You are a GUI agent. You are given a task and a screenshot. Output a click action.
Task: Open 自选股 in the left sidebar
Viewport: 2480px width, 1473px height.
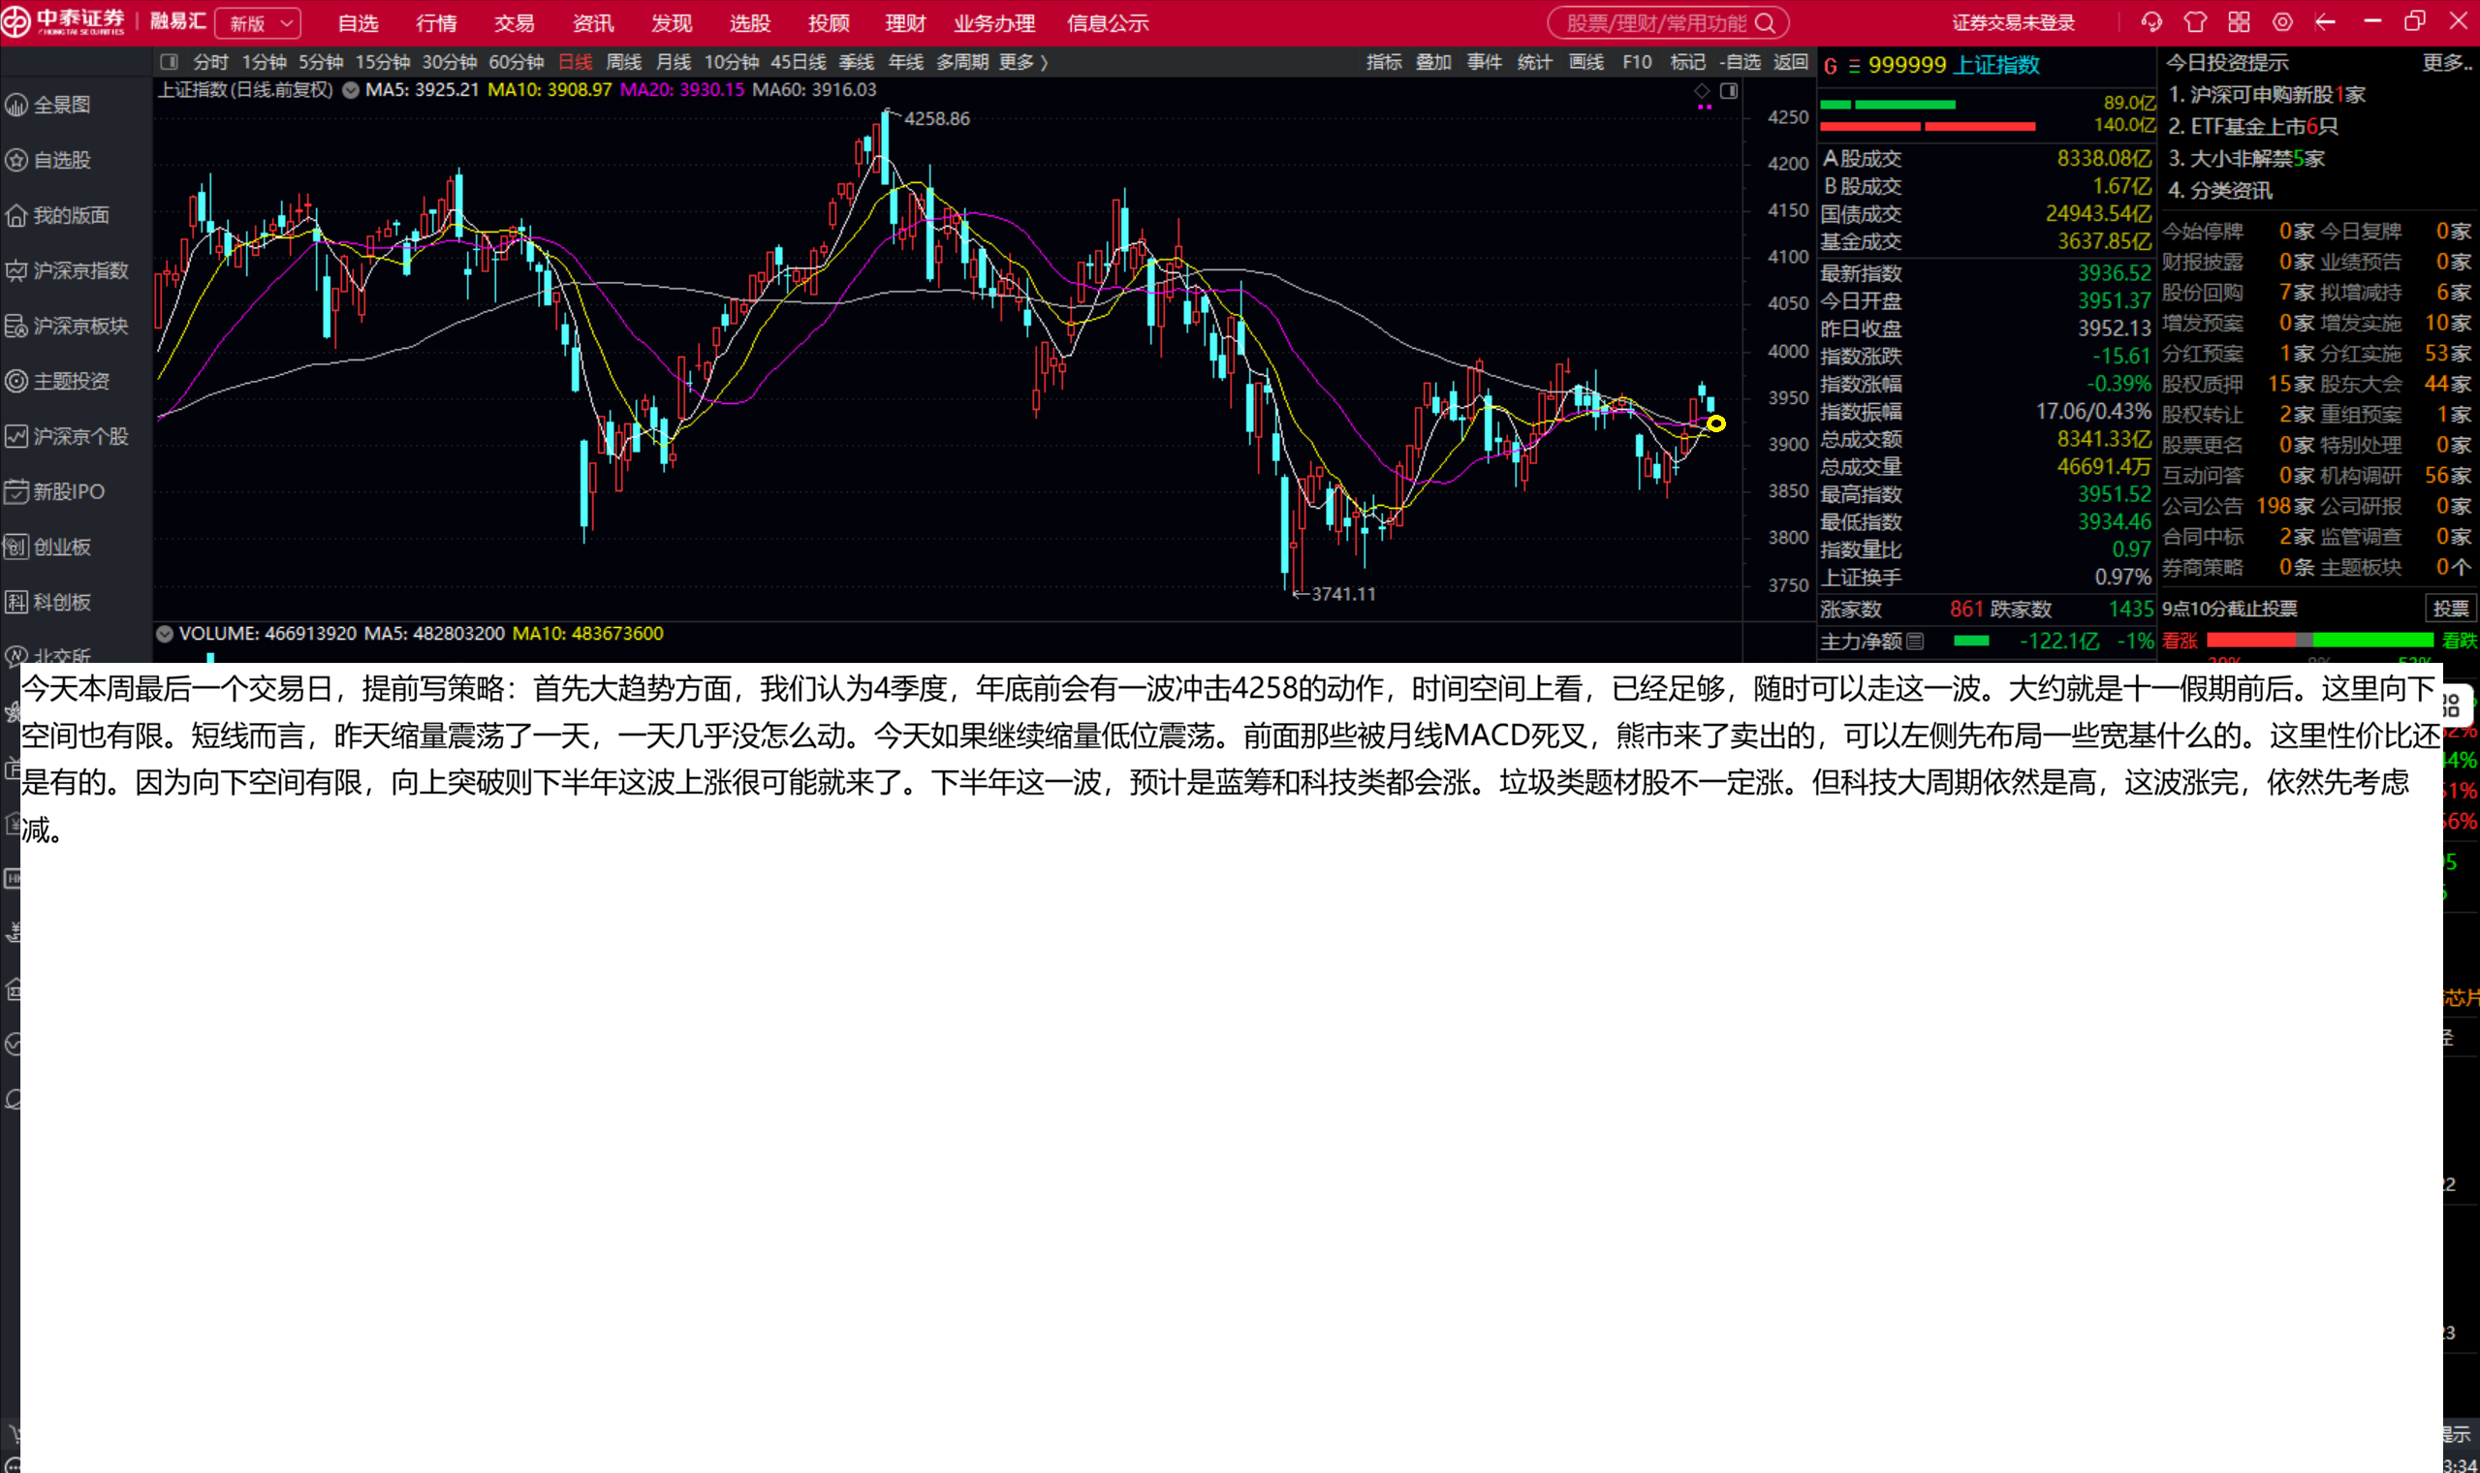61,160
